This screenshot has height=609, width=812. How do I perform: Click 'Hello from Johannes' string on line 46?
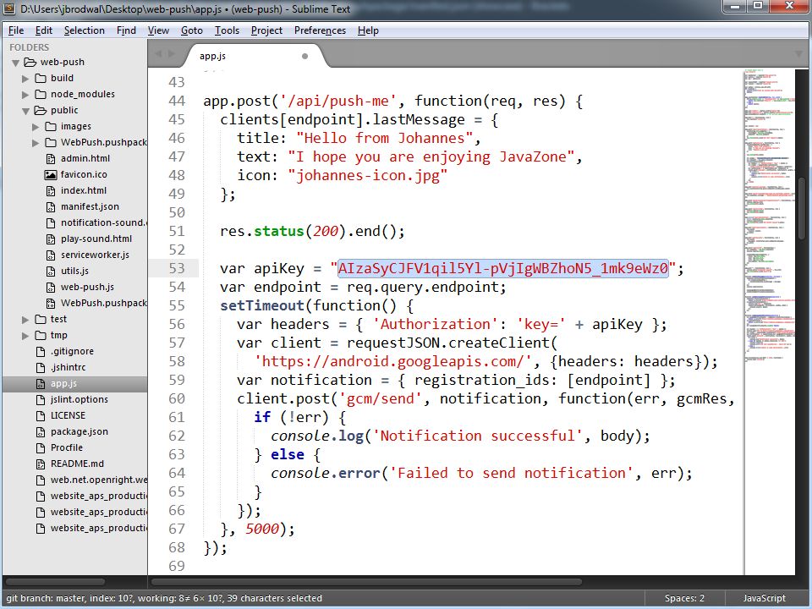[x=384, y=138]
